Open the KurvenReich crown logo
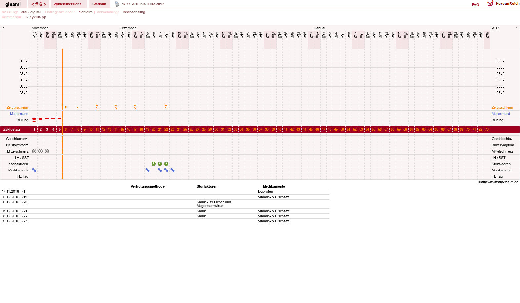 click(490, 3)
